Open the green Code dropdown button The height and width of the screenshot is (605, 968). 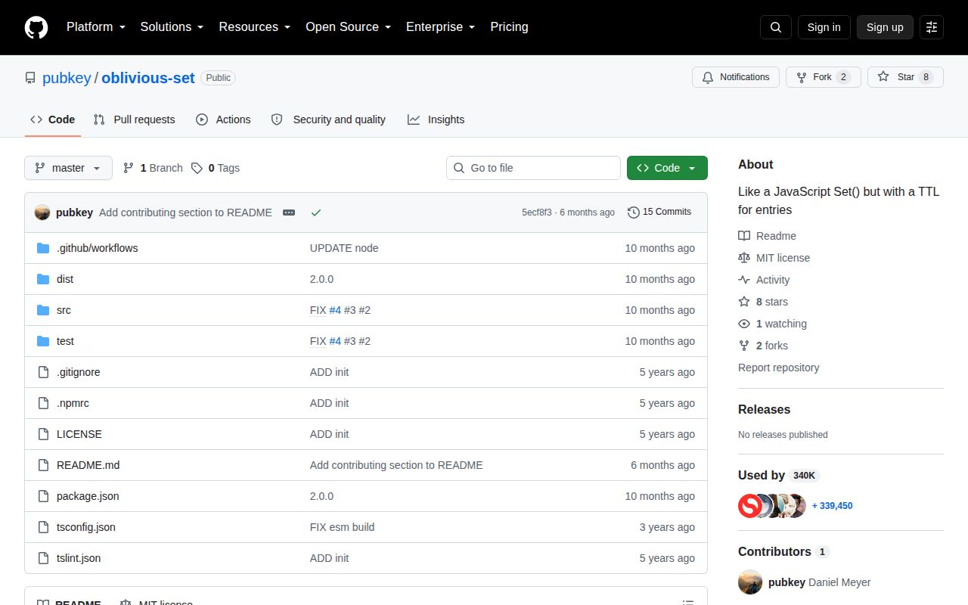click(x=667, y=168)
